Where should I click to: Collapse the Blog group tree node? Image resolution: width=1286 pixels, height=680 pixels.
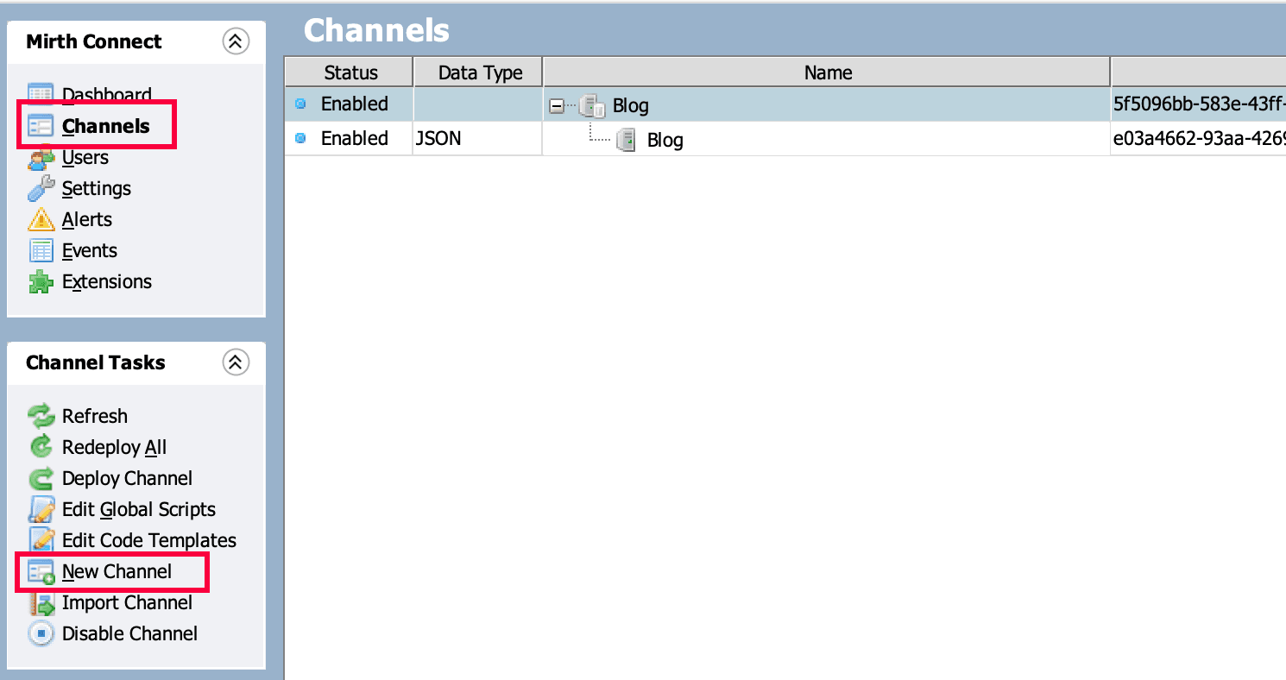[557, 106]
